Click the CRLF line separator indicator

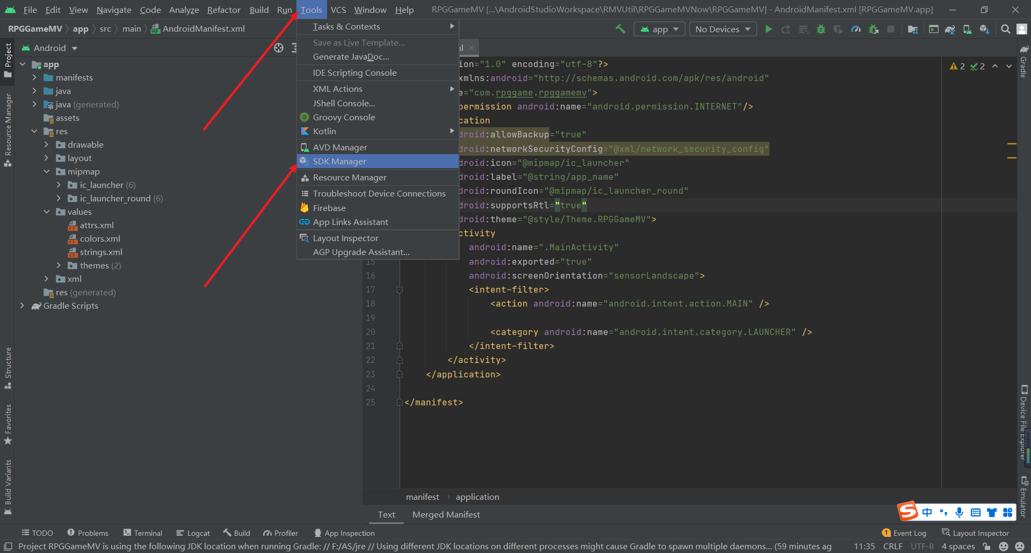(892, 546)
